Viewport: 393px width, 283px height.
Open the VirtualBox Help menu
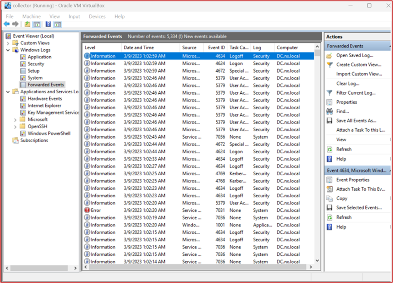(x=119, y=17)
